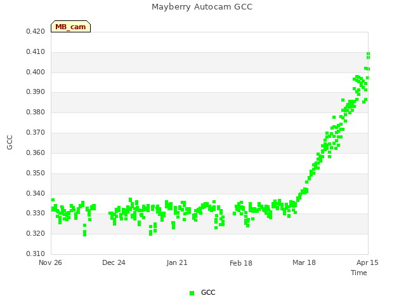The width and height of the screenshot is (406, 305).
Task: Click the MB_cam label tag
Action: tap(70, 27)
